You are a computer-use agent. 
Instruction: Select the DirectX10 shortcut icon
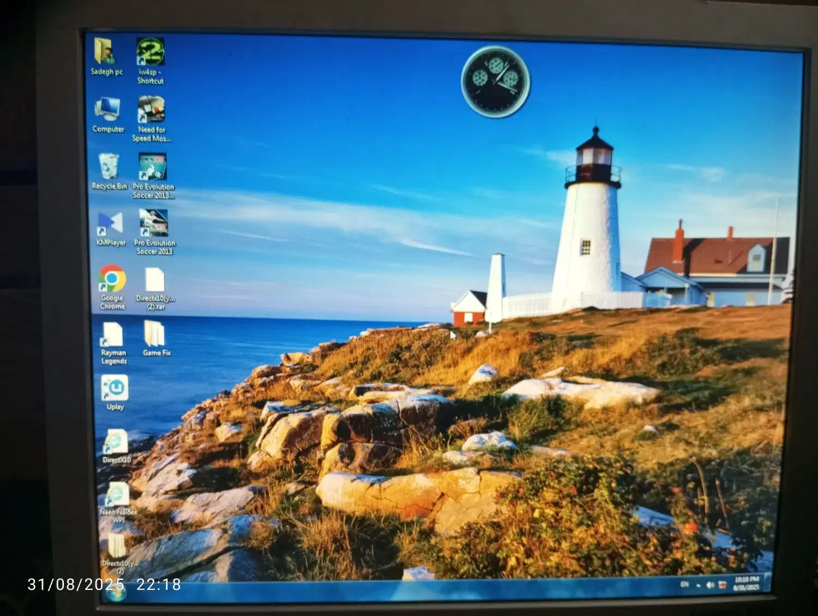[116, 446]
